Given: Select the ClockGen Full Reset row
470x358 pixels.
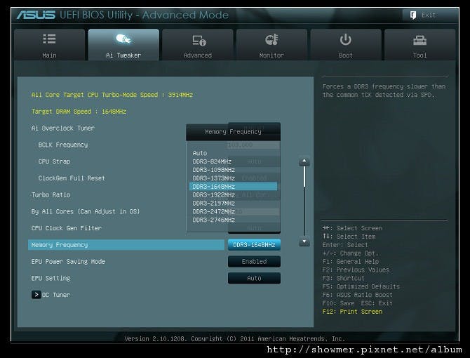Looking at the screenshot, I should click(72, 178).
